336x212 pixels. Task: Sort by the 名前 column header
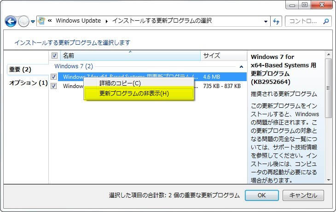click(130, 56)
